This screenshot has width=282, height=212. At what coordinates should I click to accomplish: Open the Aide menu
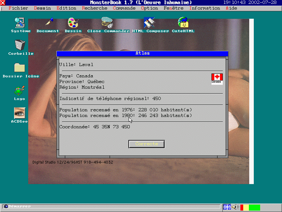coord(231,8)
